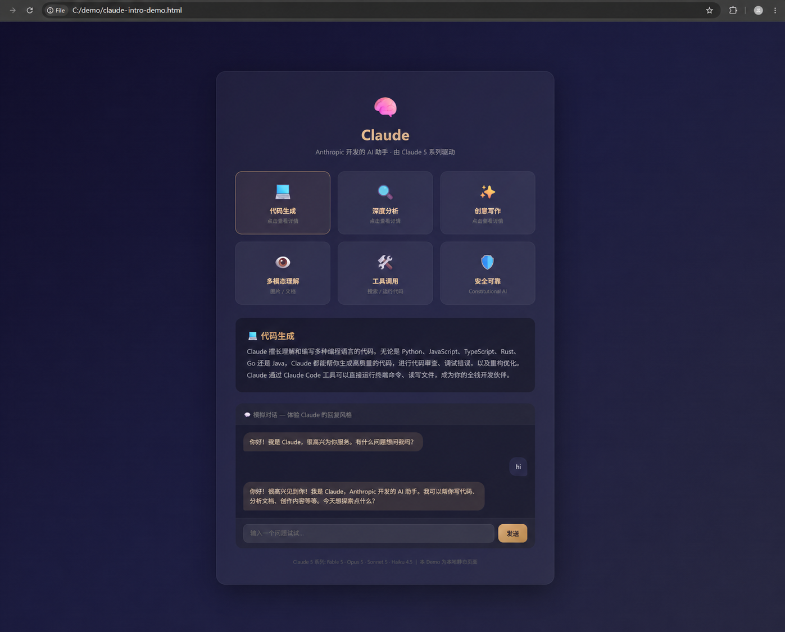The image size is (785, 632).
Task: Choose the 多模态理解 eye card
Action: coord(283,273)
